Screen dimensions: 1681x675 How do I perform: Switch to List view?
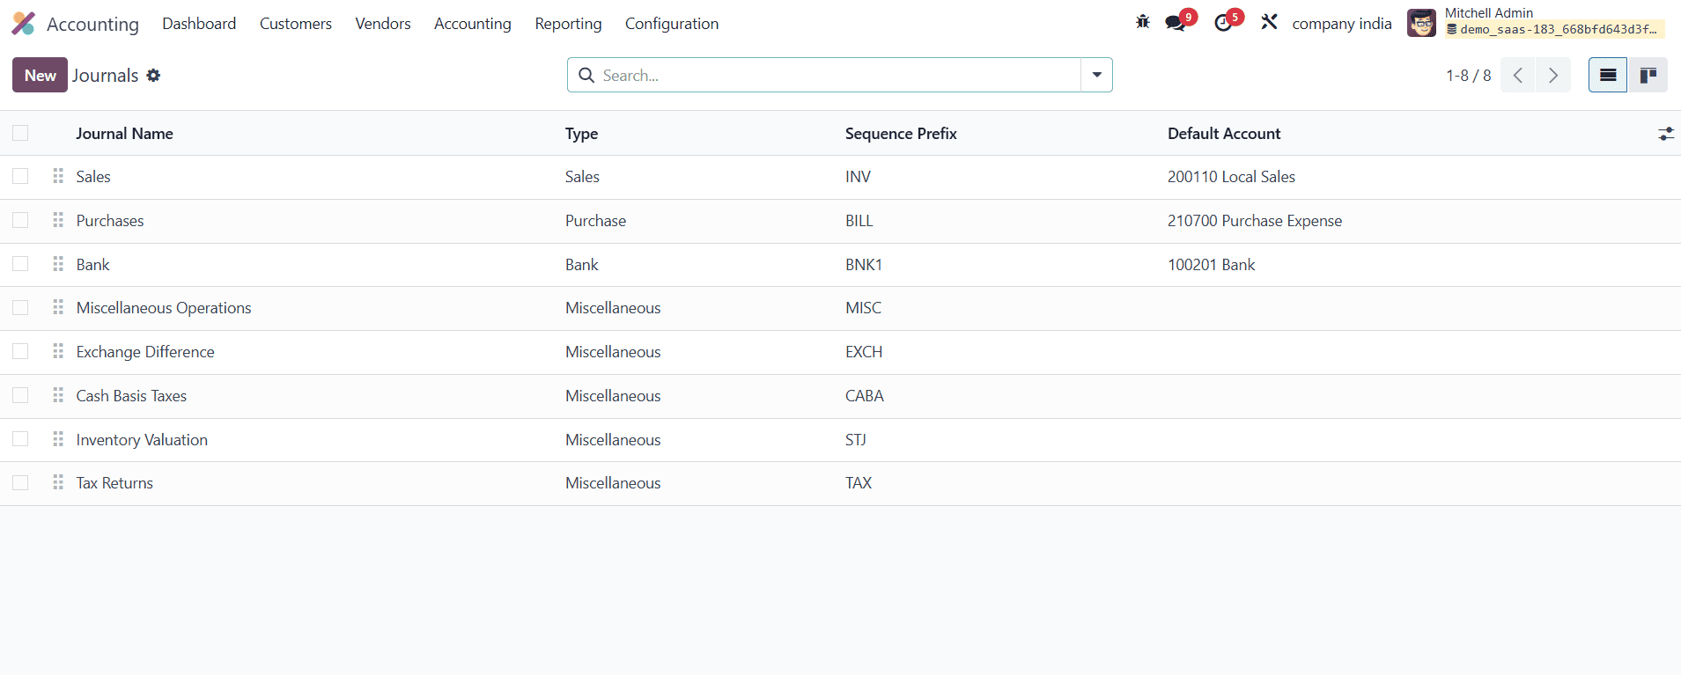(x=1607, y=76)
